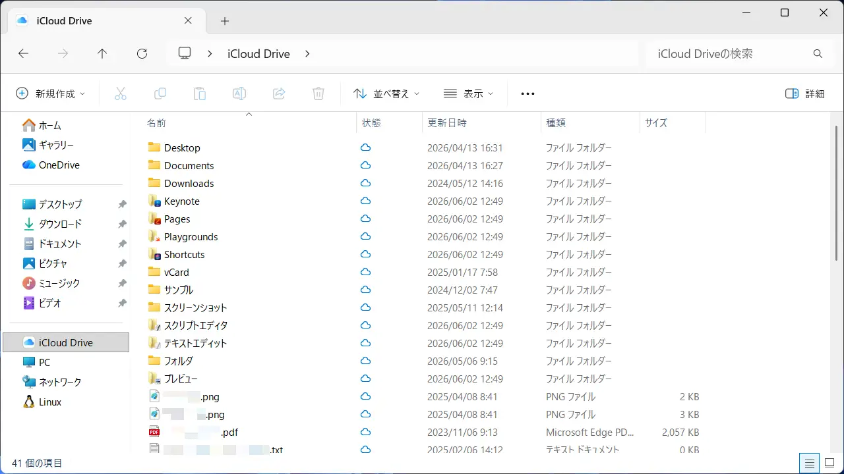Select the サンプル folder name
This screenshot has height=474, width=844.
click(179, 290)
